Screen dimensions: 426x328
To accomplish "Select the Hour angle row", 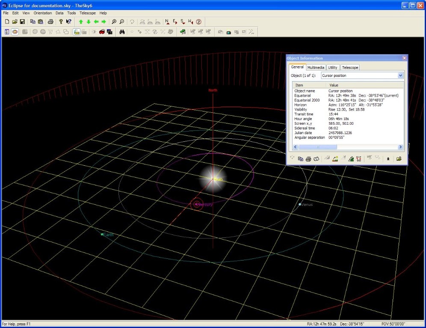I will coord(348,119).
